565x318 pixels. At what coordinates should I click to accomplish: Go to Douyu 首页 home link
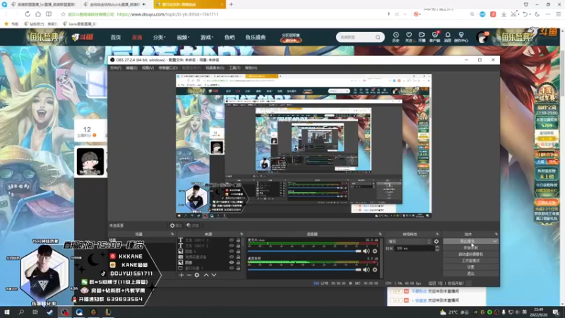[x=116, y=37]
